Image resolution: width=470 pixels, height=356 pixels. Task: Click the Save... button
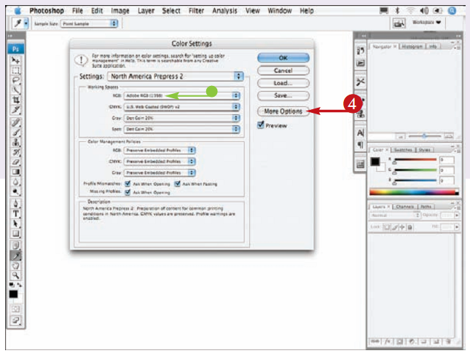tap(283, 96)
